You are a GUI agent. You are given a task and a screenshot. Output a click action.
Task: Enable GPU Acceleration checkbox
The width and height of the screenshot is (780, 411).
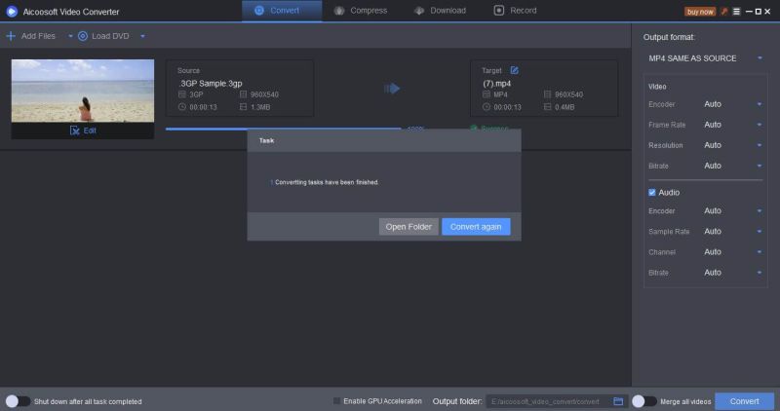337,401
